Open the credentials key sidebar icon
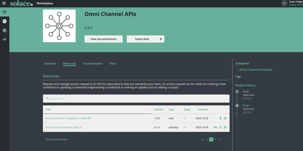Viewport: 303px width, 151px height. click(x=5, y=30)
